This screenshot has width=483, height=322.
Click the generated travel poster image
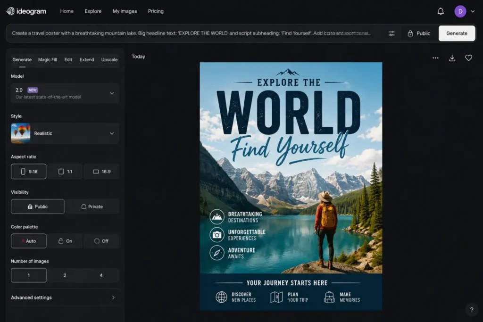291,186
